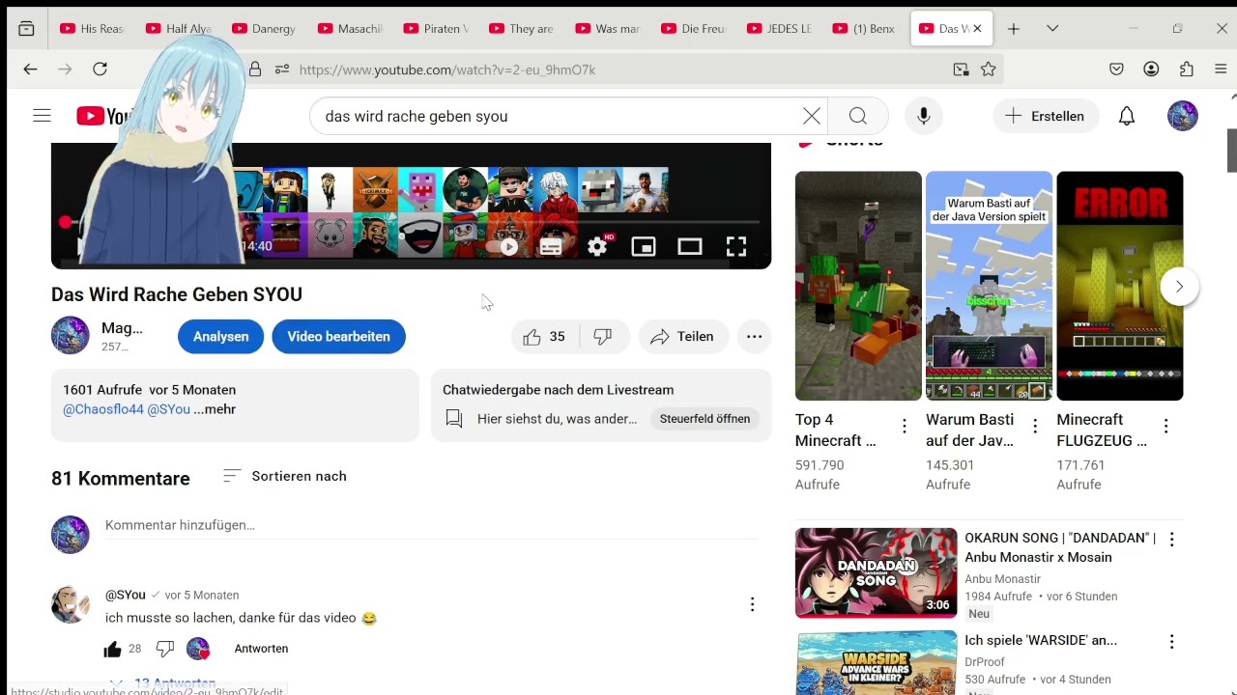Open the browser application menu
1237x695 pixels.
tap(1221, 69)
